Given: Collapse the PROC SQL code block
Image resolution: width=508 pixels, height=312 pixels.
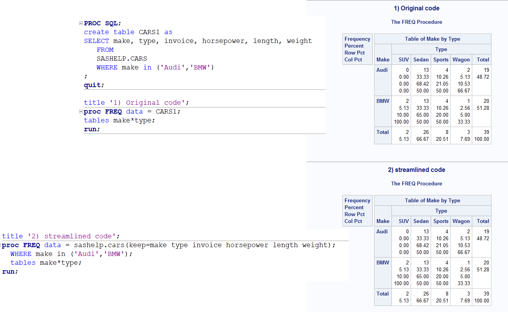Looking at the screenshot, I should coord(80,23).
